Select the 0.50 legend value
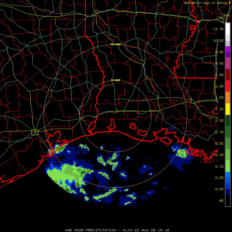The image size is (232, 232). (219, 144)
